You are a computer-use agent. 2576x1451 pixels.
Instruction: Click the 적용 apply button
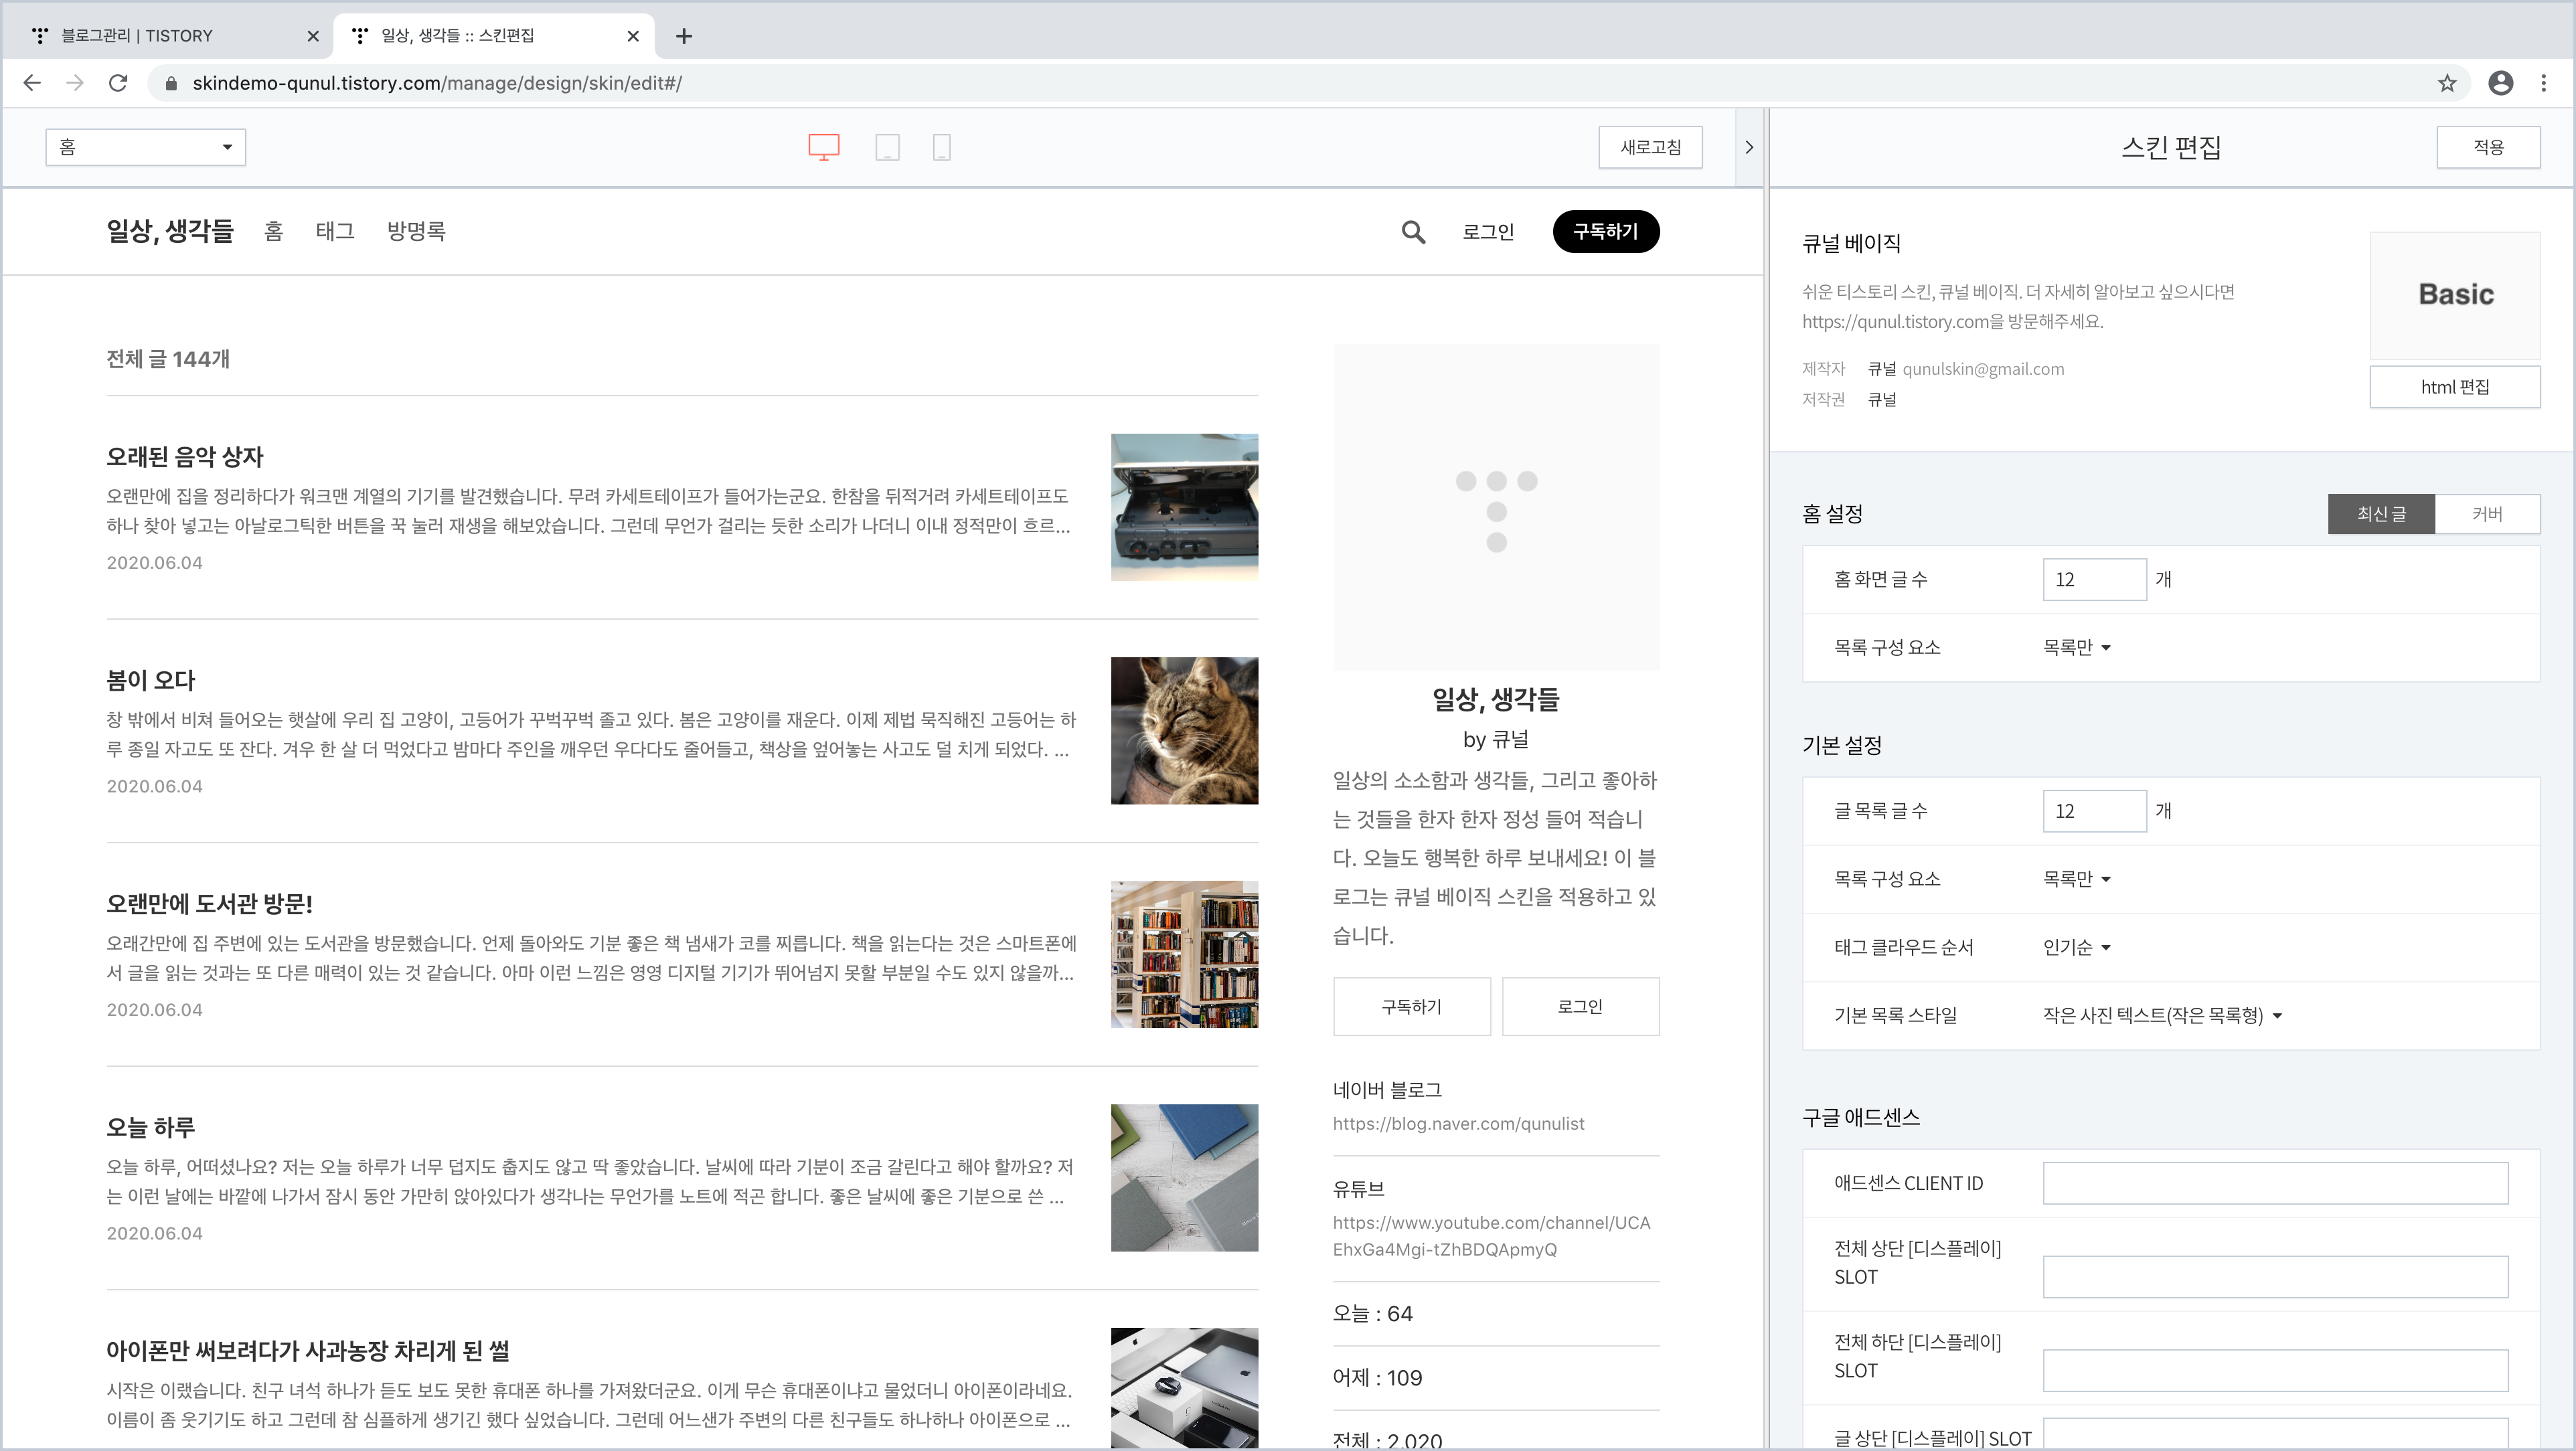pos(2487,147)
